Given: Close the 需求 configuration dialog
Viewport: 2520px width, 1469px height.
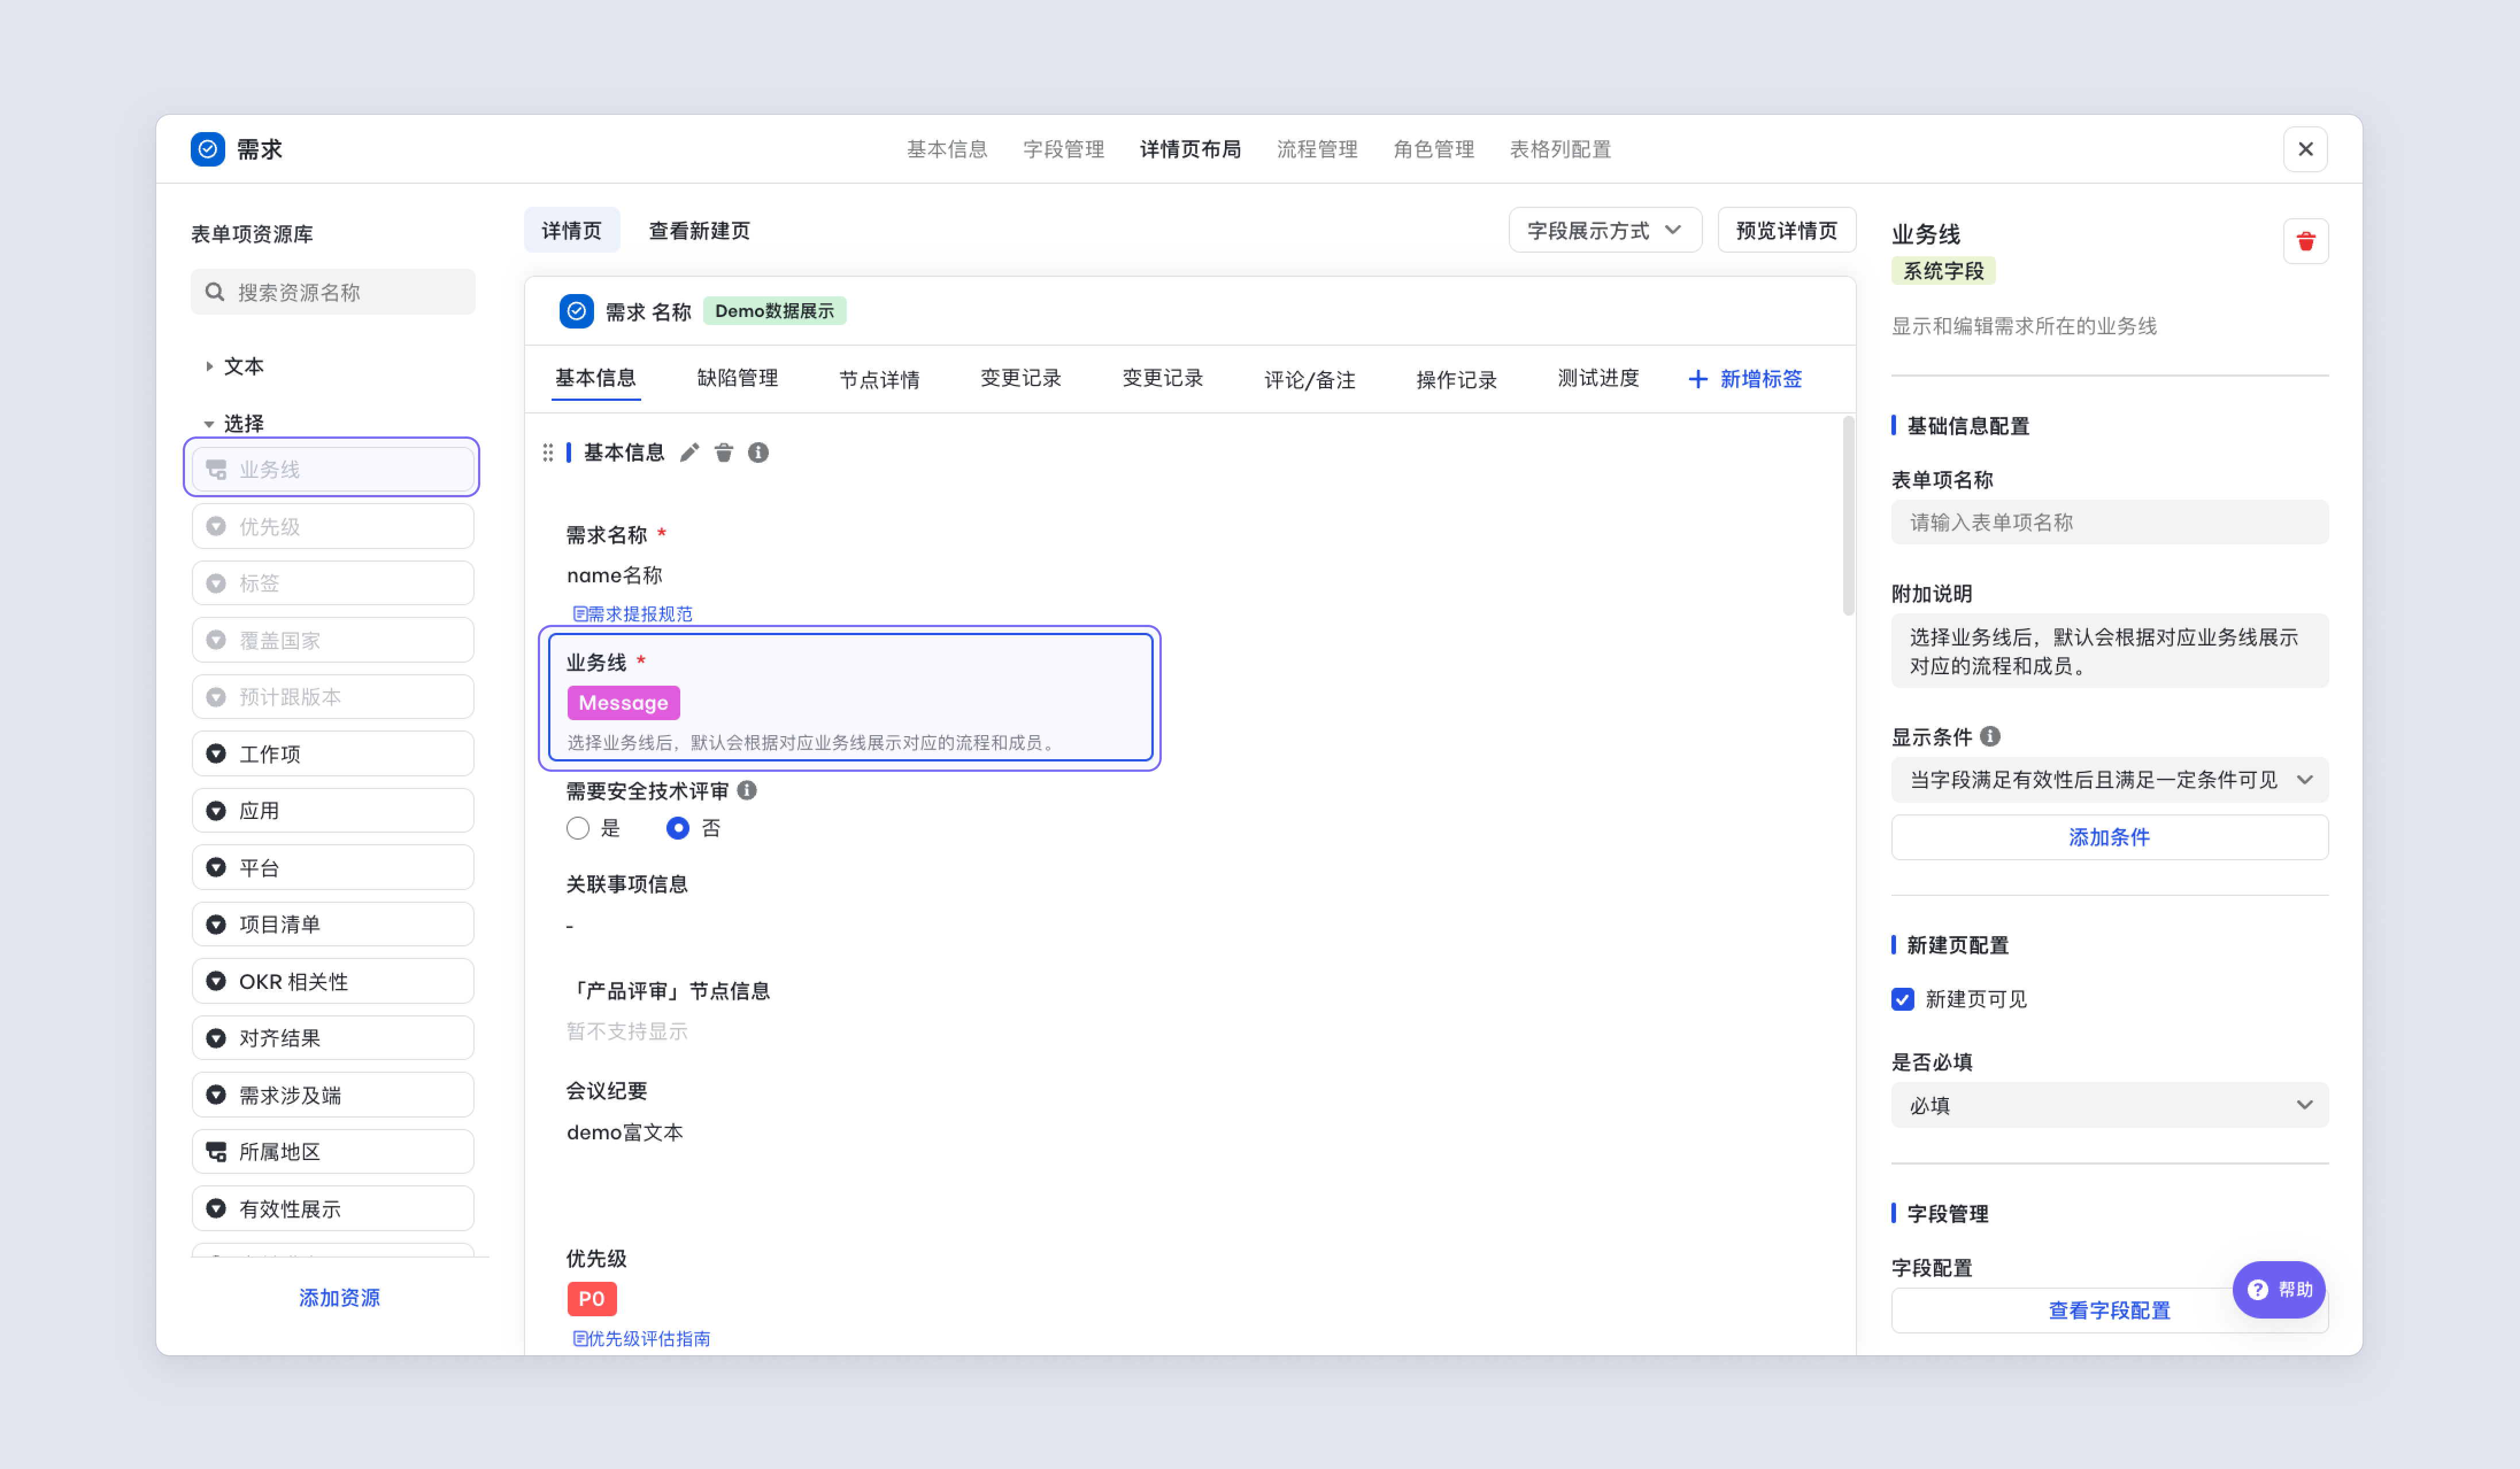Looking at the screenshot, I should (2305, 149).
